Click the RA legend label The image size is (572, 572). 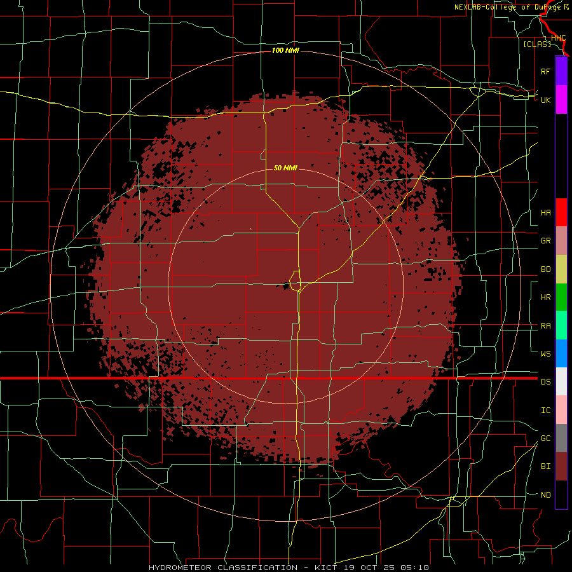coord(545,326)
